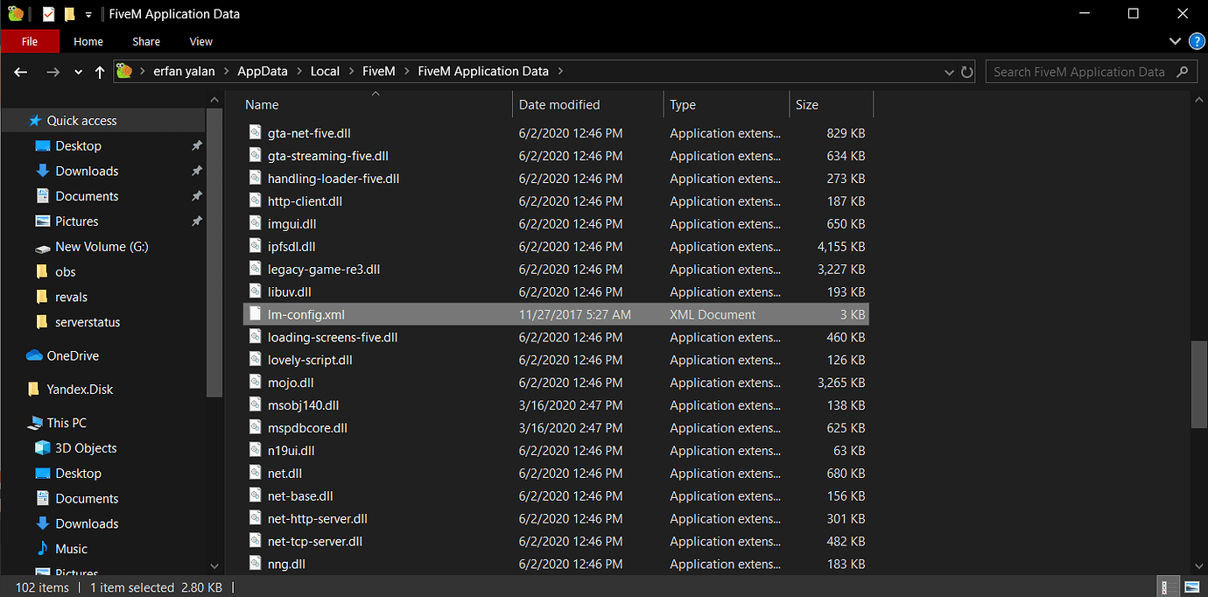Viewport: 1208px width, 597px height.
Task: Switch to Details view via status bar icon
Action: 1168,586
